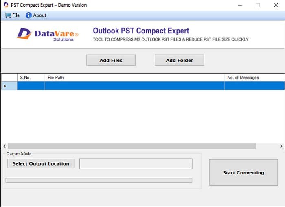Click the DataVare app icon in title bar
Screen dimensions: 285x207
tap(6, 5)
